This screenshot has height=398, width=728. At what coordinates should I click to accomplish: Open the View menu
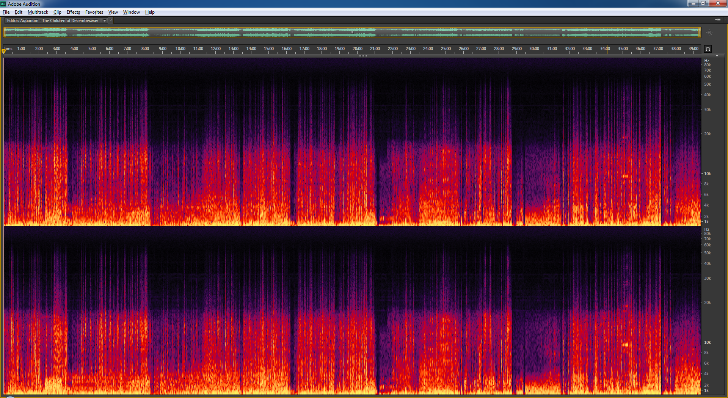click(x=113, y=12)
